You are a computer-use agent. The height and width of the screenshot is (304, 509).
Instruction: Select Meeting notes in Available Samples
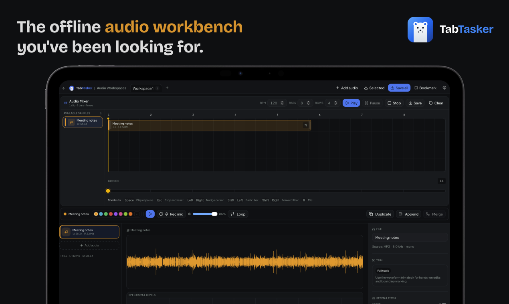click(x=83, y=122)
